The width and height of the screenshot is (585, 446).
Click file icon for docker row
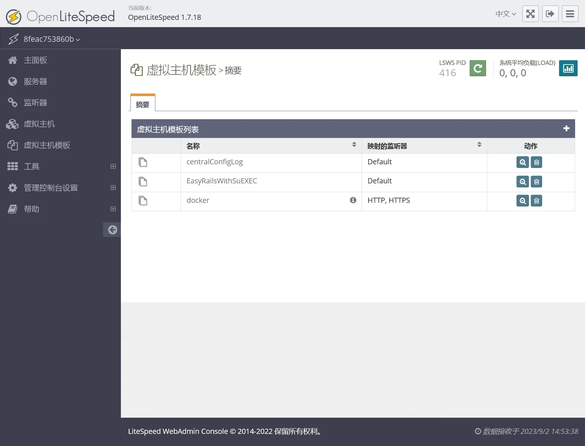point(143,201)
